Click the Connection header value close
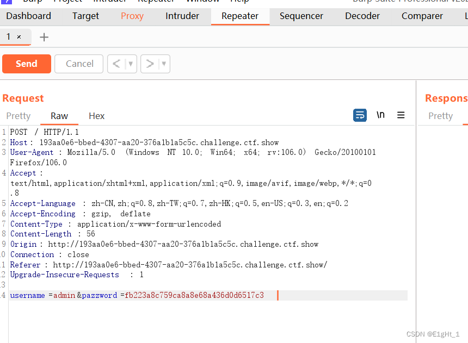Viewport: 468px width, 343px height. (x=78, y=254)
